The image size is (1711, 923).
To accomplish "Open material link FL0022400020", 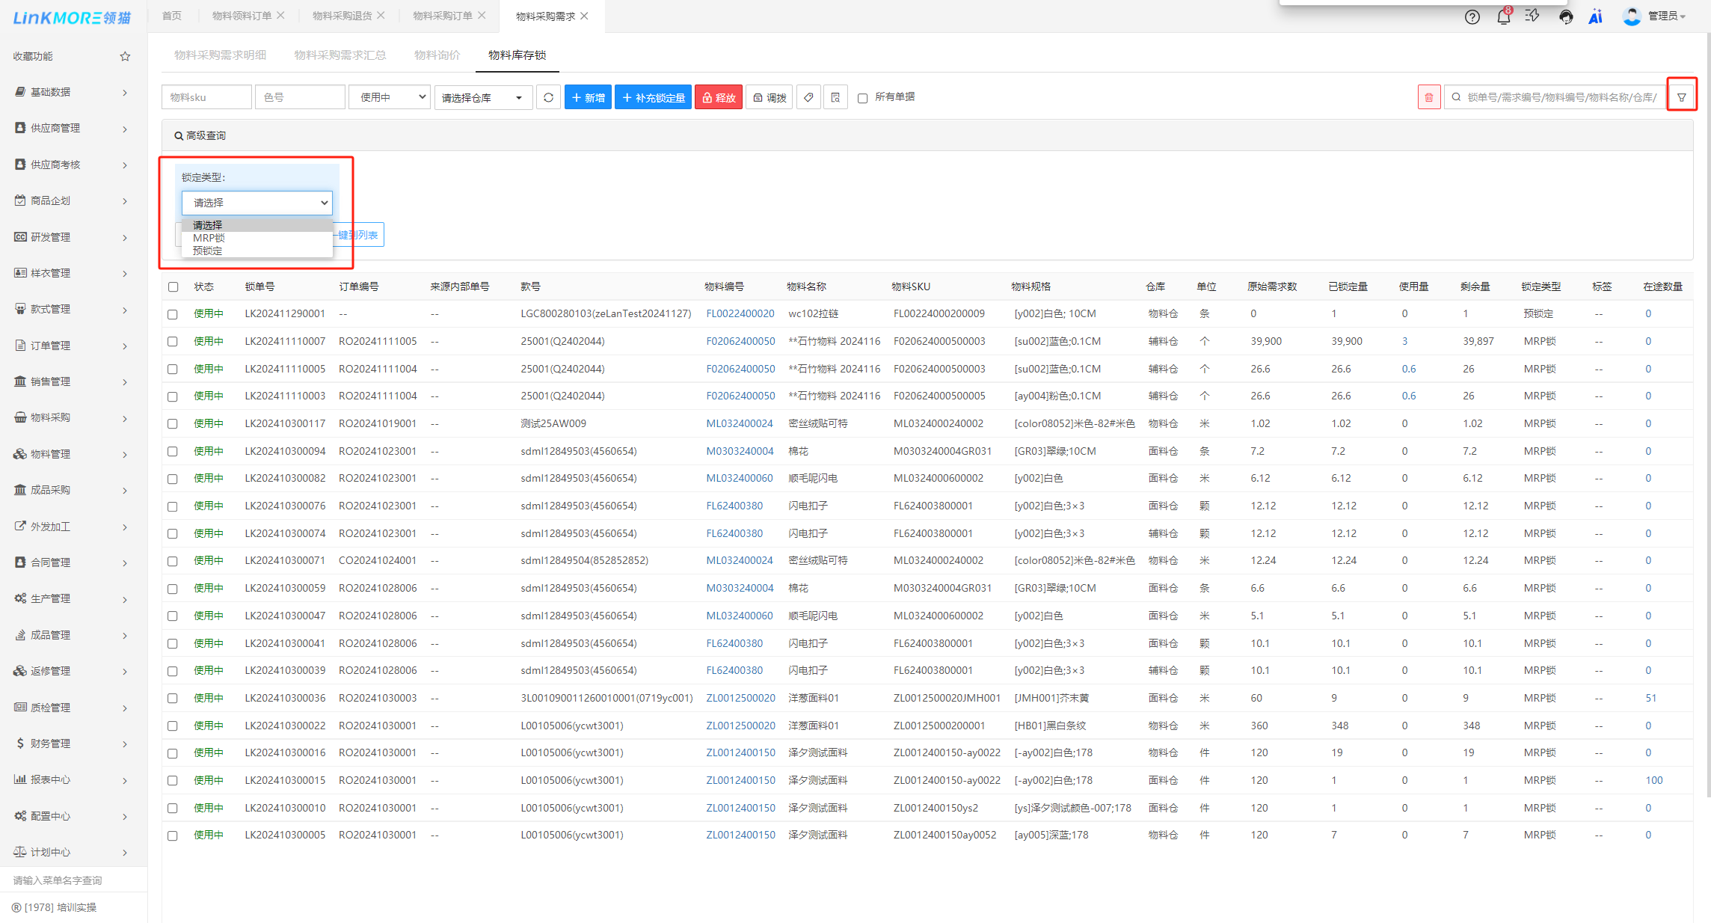I will 740,313.
